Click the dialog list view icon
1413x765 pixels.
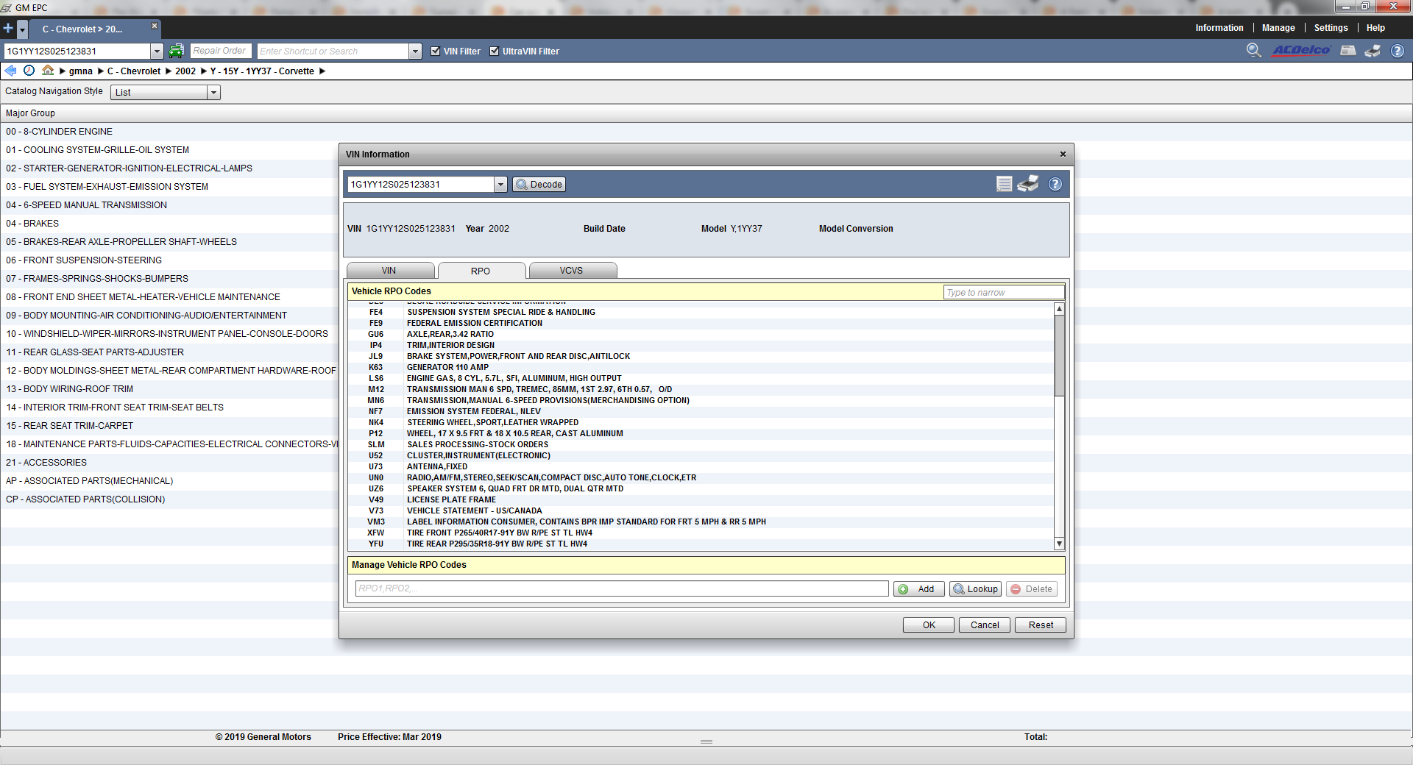tap(1004, 184)
